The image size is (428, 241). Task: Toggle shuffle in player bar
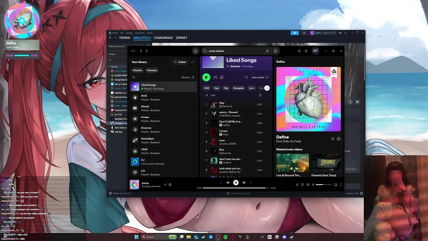tap(221, 182)
